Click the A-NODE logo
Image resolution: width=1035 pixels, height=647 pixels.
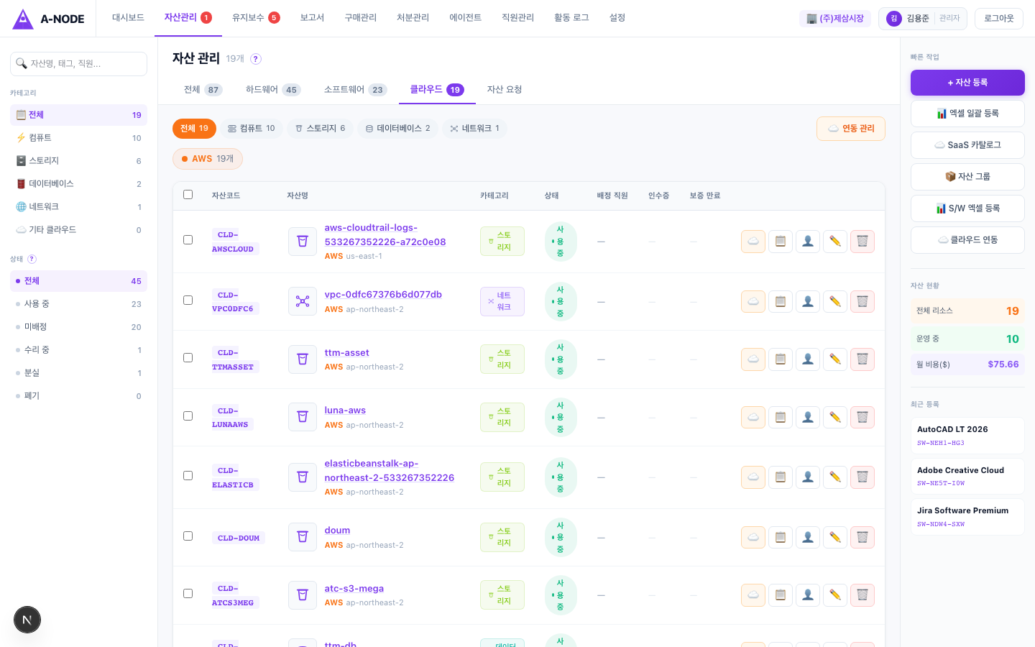coord(49,19)
